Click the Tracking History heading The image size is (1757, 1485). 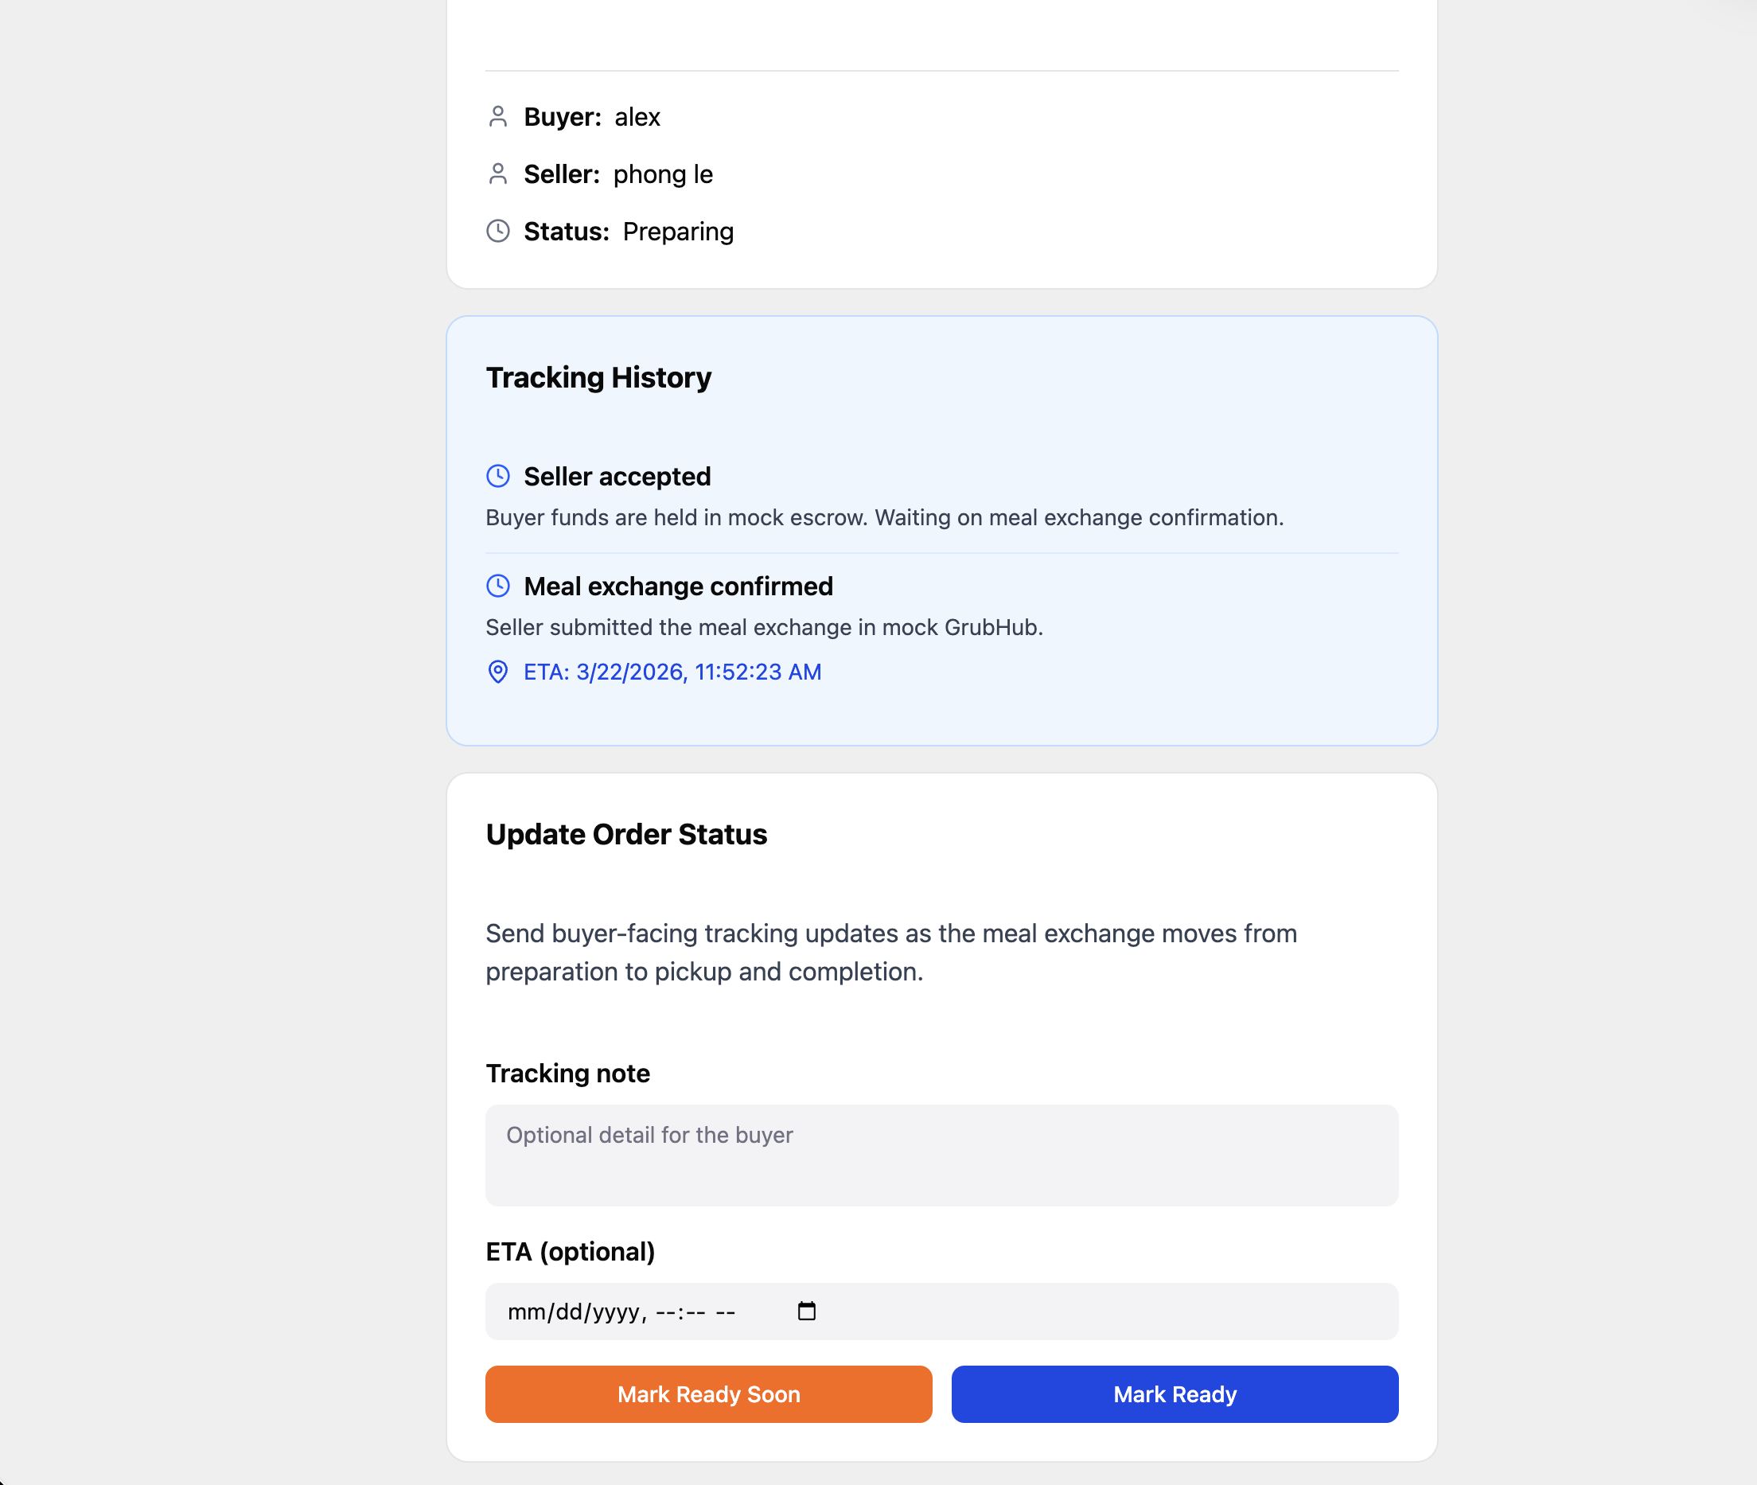[x=598, y=377]
